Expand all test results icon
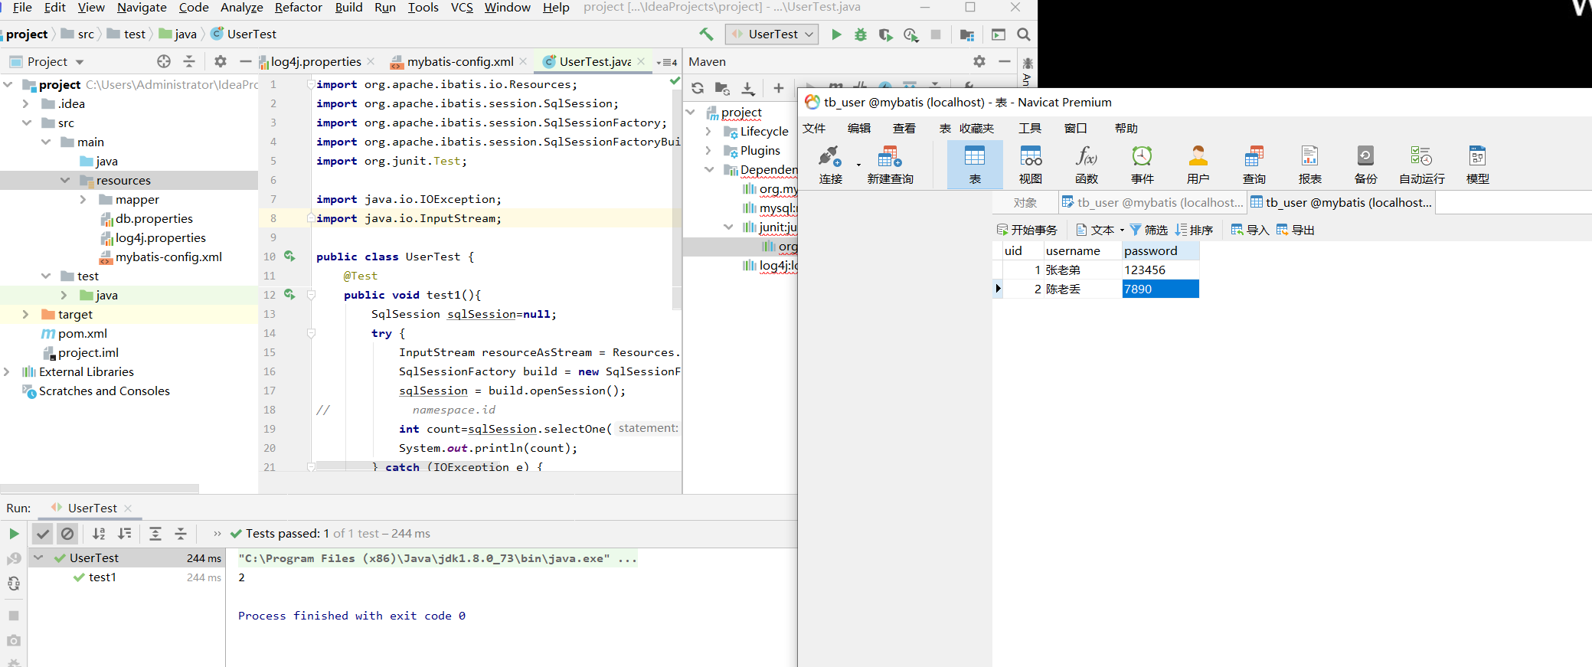Screen dimensions: 1592x667 [155, 534]
